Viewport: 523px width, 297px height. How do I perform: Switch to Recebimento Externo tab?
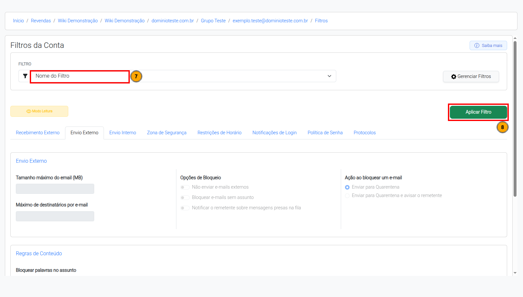(x=38, y=133)
